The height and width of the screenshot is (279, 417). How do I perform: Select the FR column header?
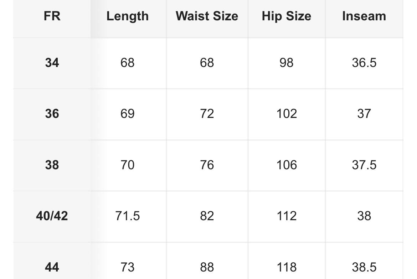point(52,16)
